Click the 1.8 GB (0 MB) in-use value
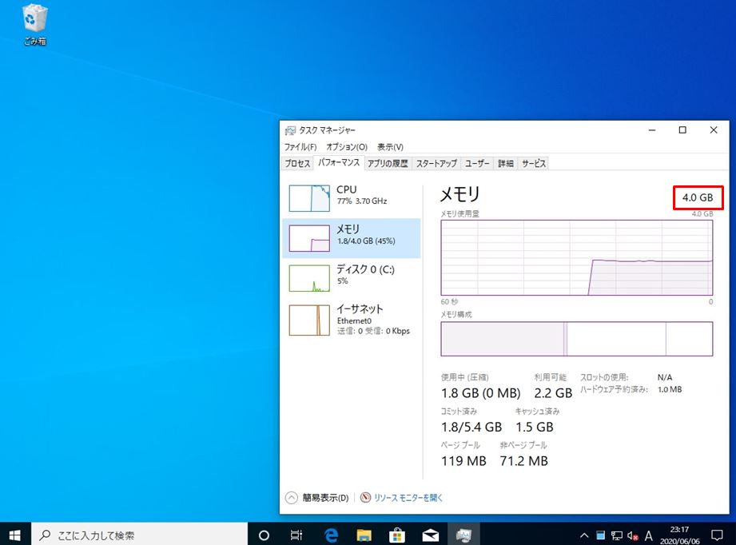 (480, 393)
